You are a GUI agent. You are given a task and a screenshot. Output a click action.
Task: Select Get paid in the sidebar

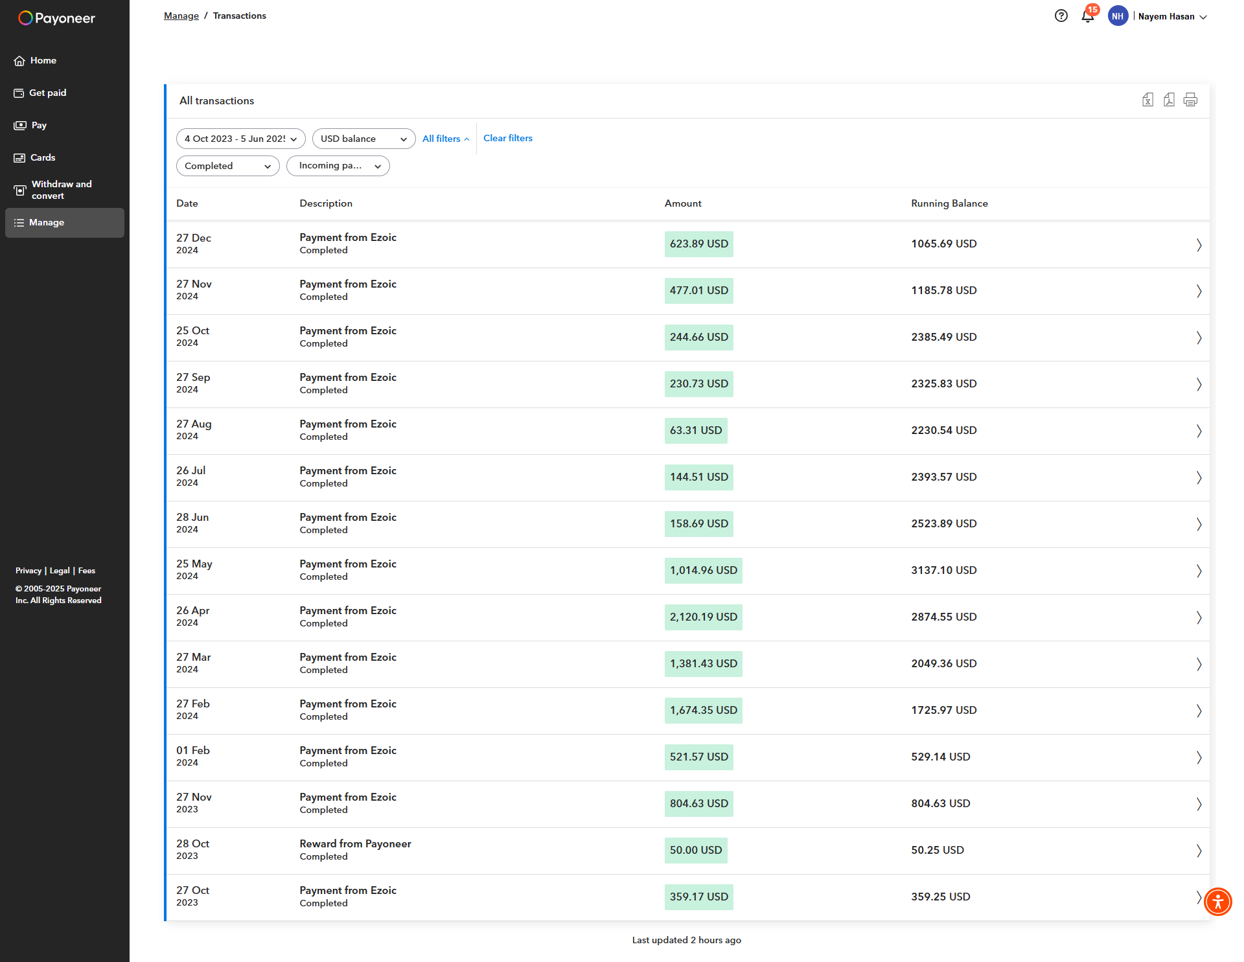click(47, 93)
